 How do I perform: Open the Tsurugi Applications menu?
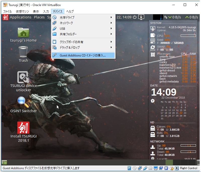21,17
